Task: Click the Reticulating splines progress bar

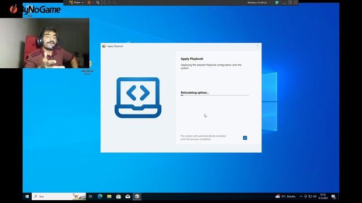Action: pos(215,95)
